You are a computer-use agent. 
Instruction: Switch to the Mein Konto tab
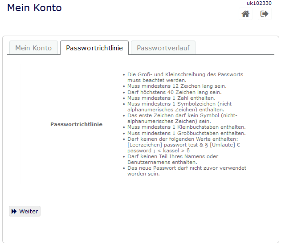click(33, 48)
